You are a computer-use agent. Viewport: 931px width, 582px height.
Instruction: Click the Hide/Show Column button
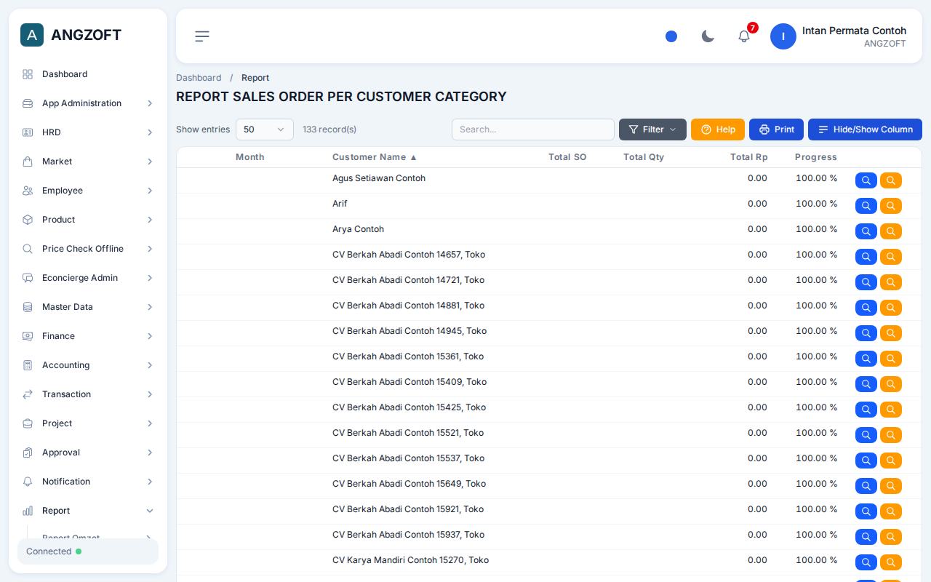coord(865,129)
